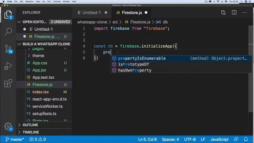Screen dimensions: 254x143
Task: Click the Wi-Fi icon in menu bar
Action: point(218,2)
